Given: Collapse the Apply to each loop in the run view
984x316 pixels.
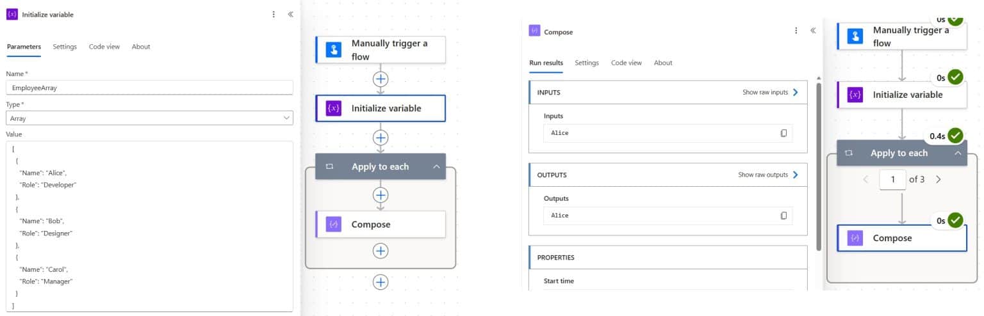Looking at the screenshot, I should pyautogui.click(x=958, y=154).
